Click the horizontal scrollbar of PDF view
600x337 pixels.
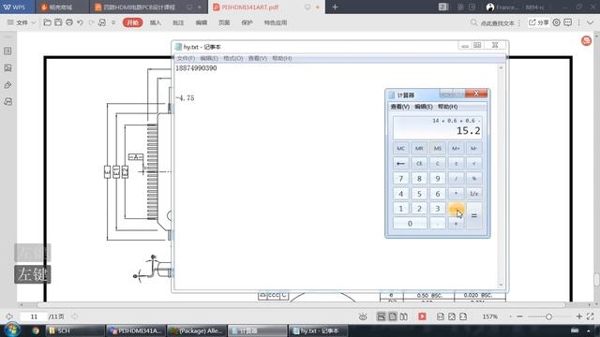tap(301, 305)
